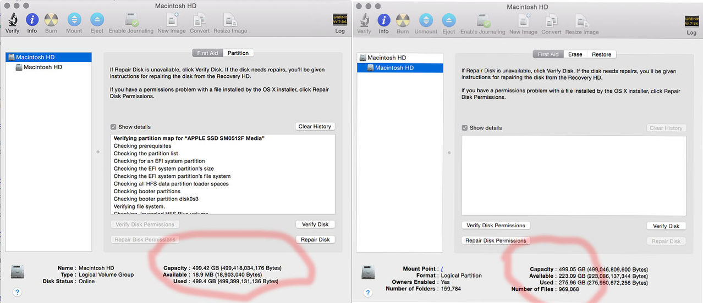Click Clear History button in left window
Image resolution: width=703 pixels, height=303 pixels.
pos(315,126)
